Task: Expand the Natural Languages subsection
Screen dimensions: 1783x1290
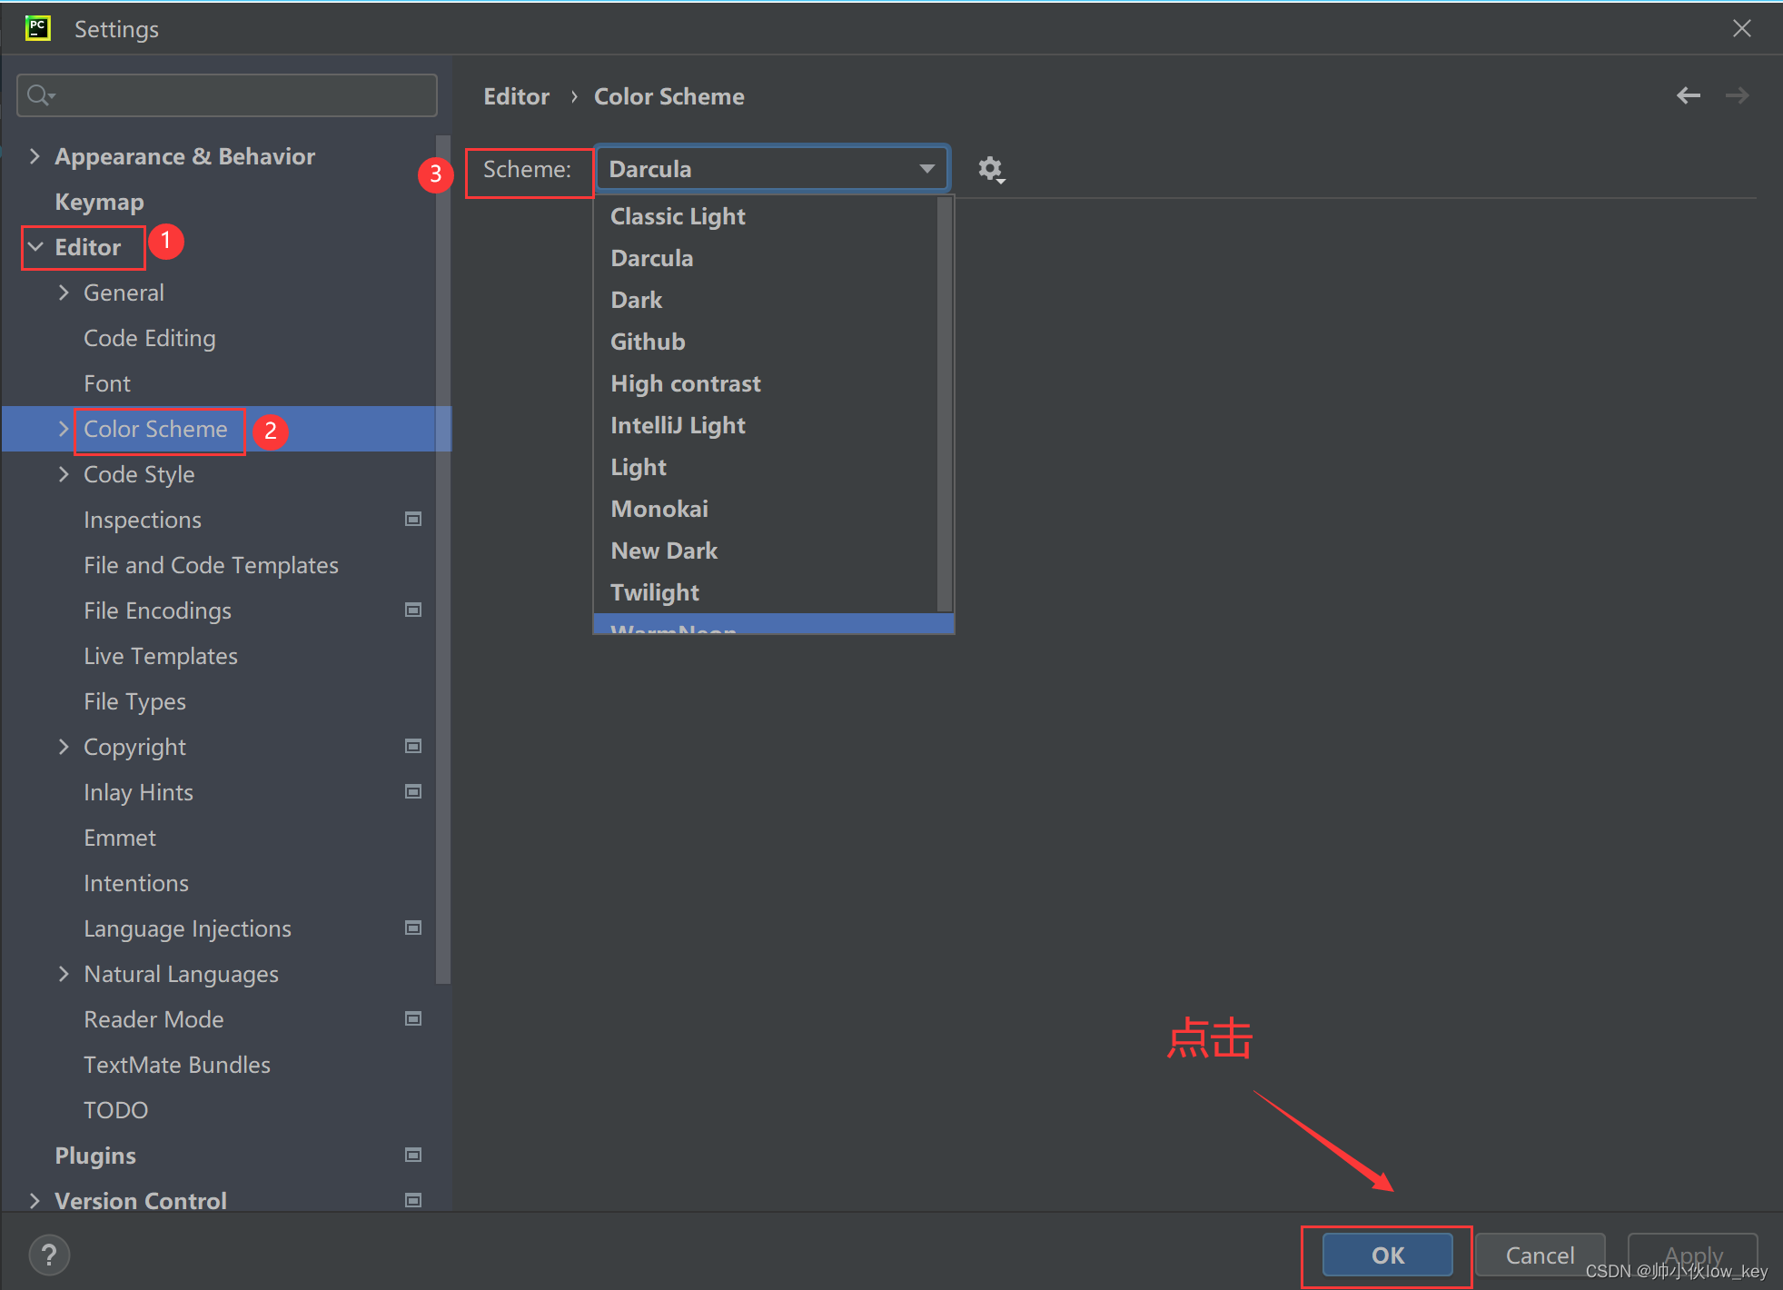Action: pos(64,974)
